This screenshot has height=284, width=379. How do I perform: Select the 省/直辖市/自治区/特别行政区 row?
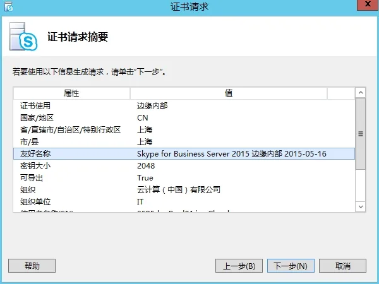pos(184,129)
